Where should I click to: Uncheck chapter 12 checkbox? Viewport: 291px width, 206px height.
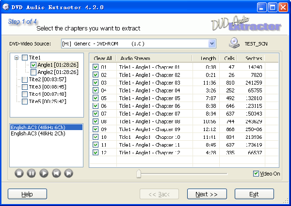coord(96,152)
